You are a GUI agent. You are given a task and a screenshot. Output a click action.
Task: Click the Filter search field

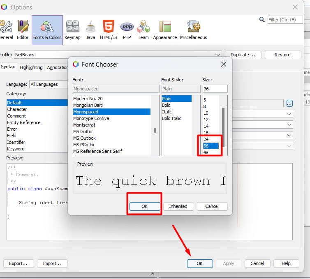pyautogui.click(x=285, y=20)
